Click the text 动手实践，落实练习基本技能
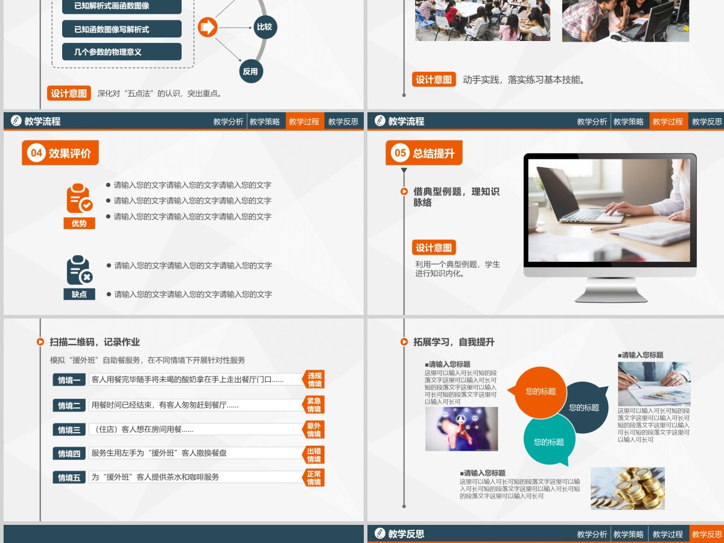This screenshot has width=724, height=543. pos(524,80)
